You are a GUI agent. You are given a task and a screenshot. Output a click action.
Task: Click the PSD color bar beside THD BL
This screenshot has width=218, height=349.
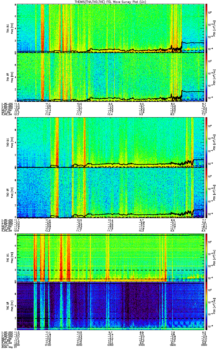point(207,142)
